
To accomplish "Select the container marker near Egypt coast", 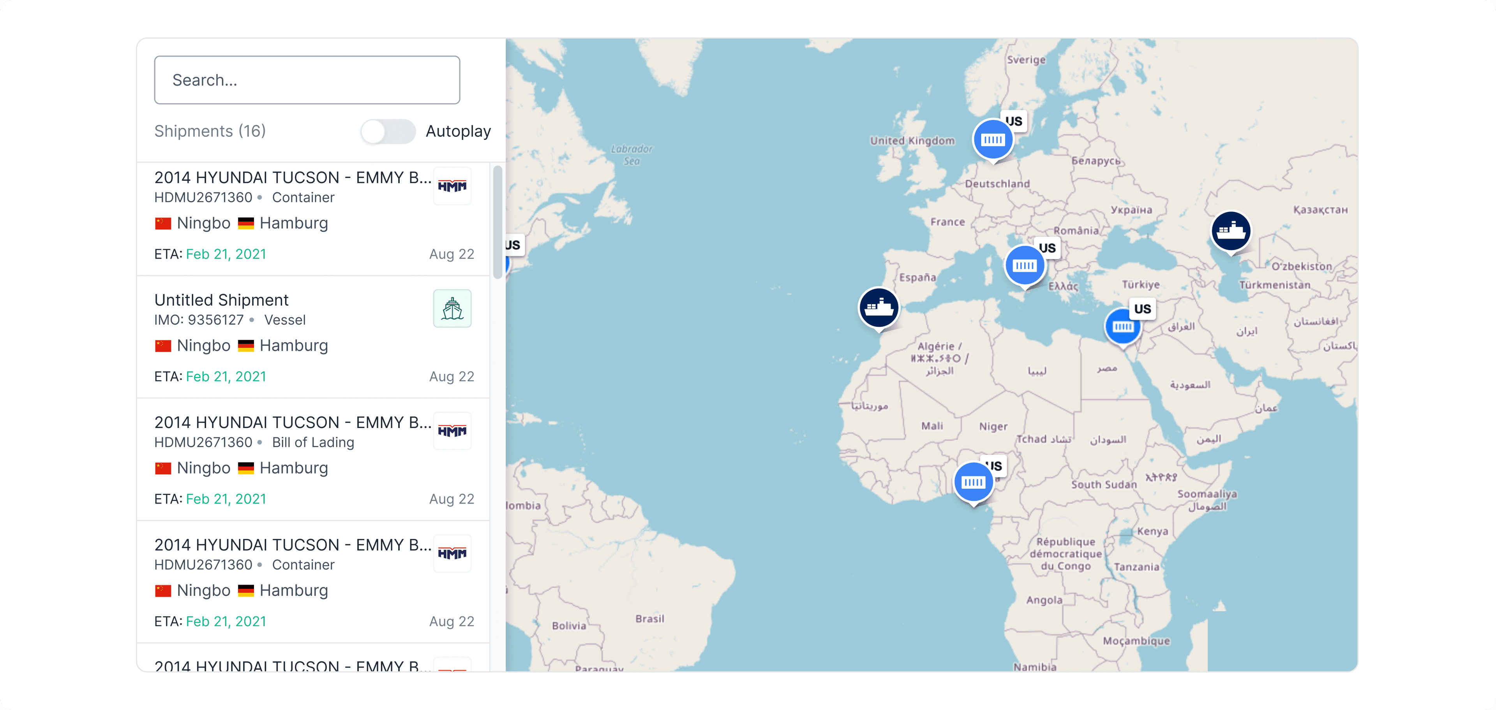I will [1123, 327].
